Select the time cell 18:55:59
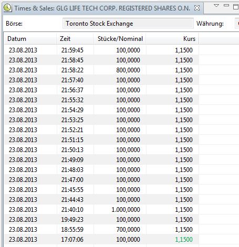The image size is (239, 247). 72,230
